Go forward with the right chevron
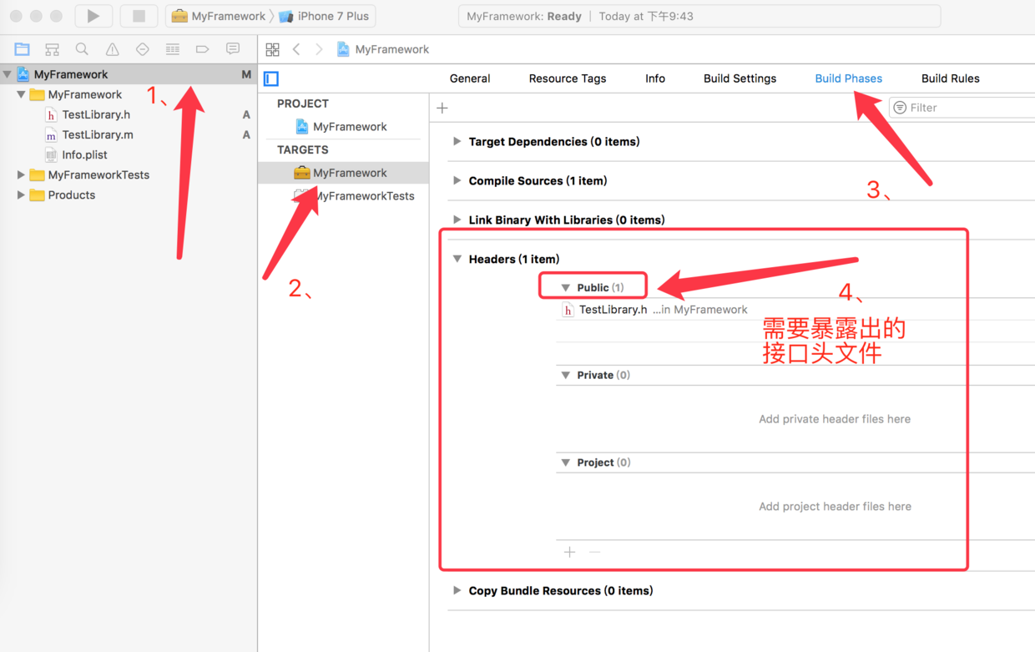 pos(319,49)
